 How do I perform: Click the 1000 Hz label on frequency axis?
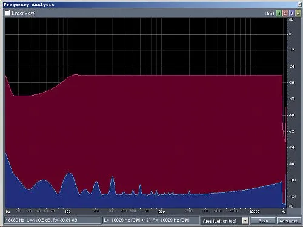point(161,211)
